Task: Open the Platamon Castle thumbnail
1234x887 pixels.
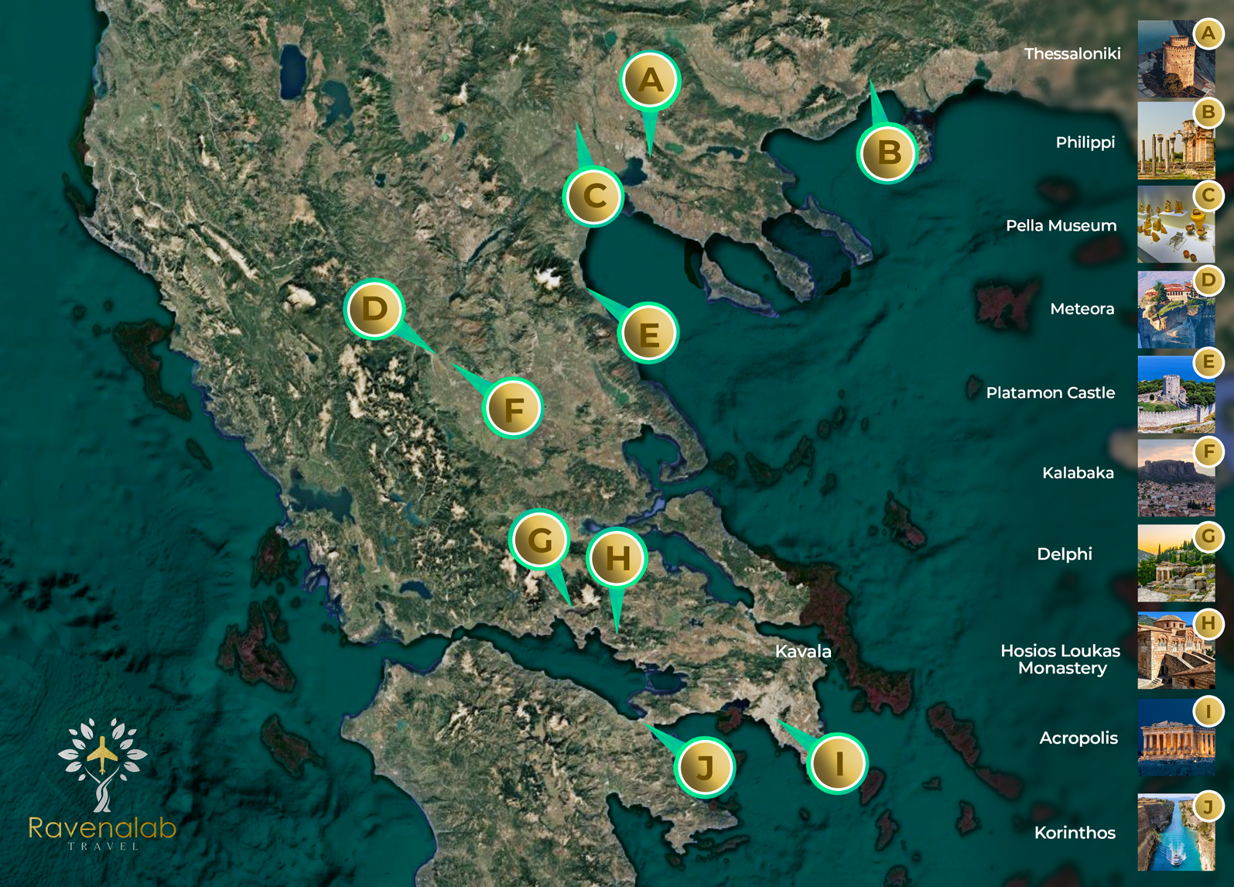Action: (x=1174, y=394)
